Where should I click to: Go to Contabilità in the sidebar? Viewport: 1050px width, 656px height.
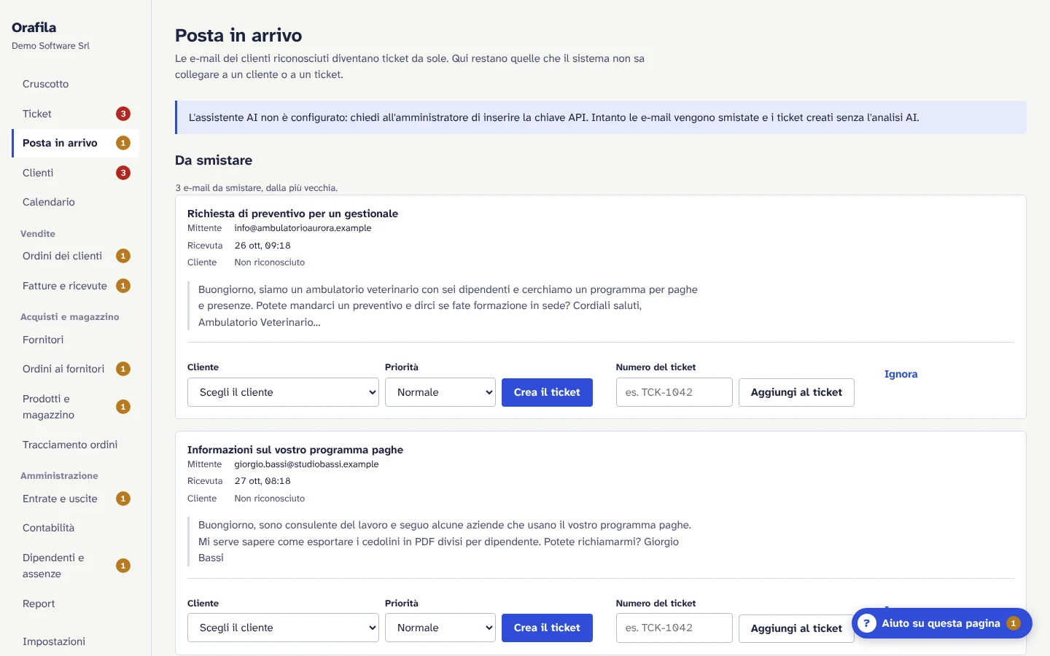click(75, 528)
